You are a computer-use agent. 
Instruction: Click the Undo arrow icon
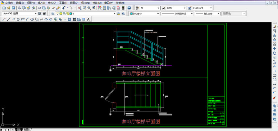[x=64, y=8]
